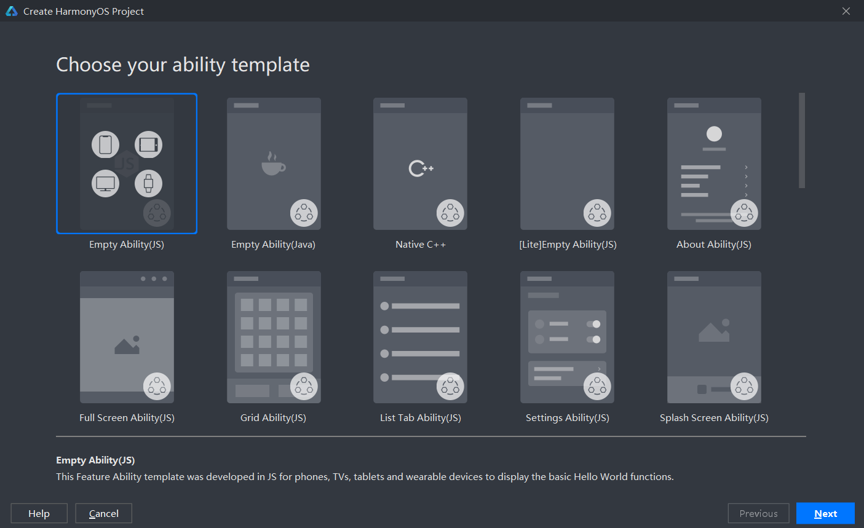The height and width of the screenshot is (528, 864).
Task: Click the HarmonyOS badge on Splash Screen Ability(JS)
Action: 744,387
